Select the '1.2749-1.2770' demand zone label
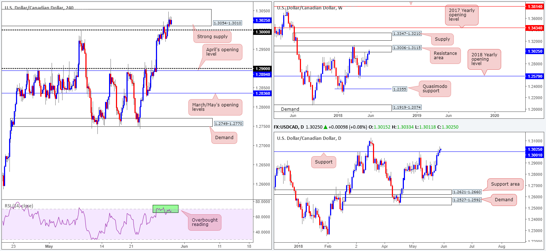Viewport: 546px width, 251px height. pyautogui.click(x=229, y=124)
